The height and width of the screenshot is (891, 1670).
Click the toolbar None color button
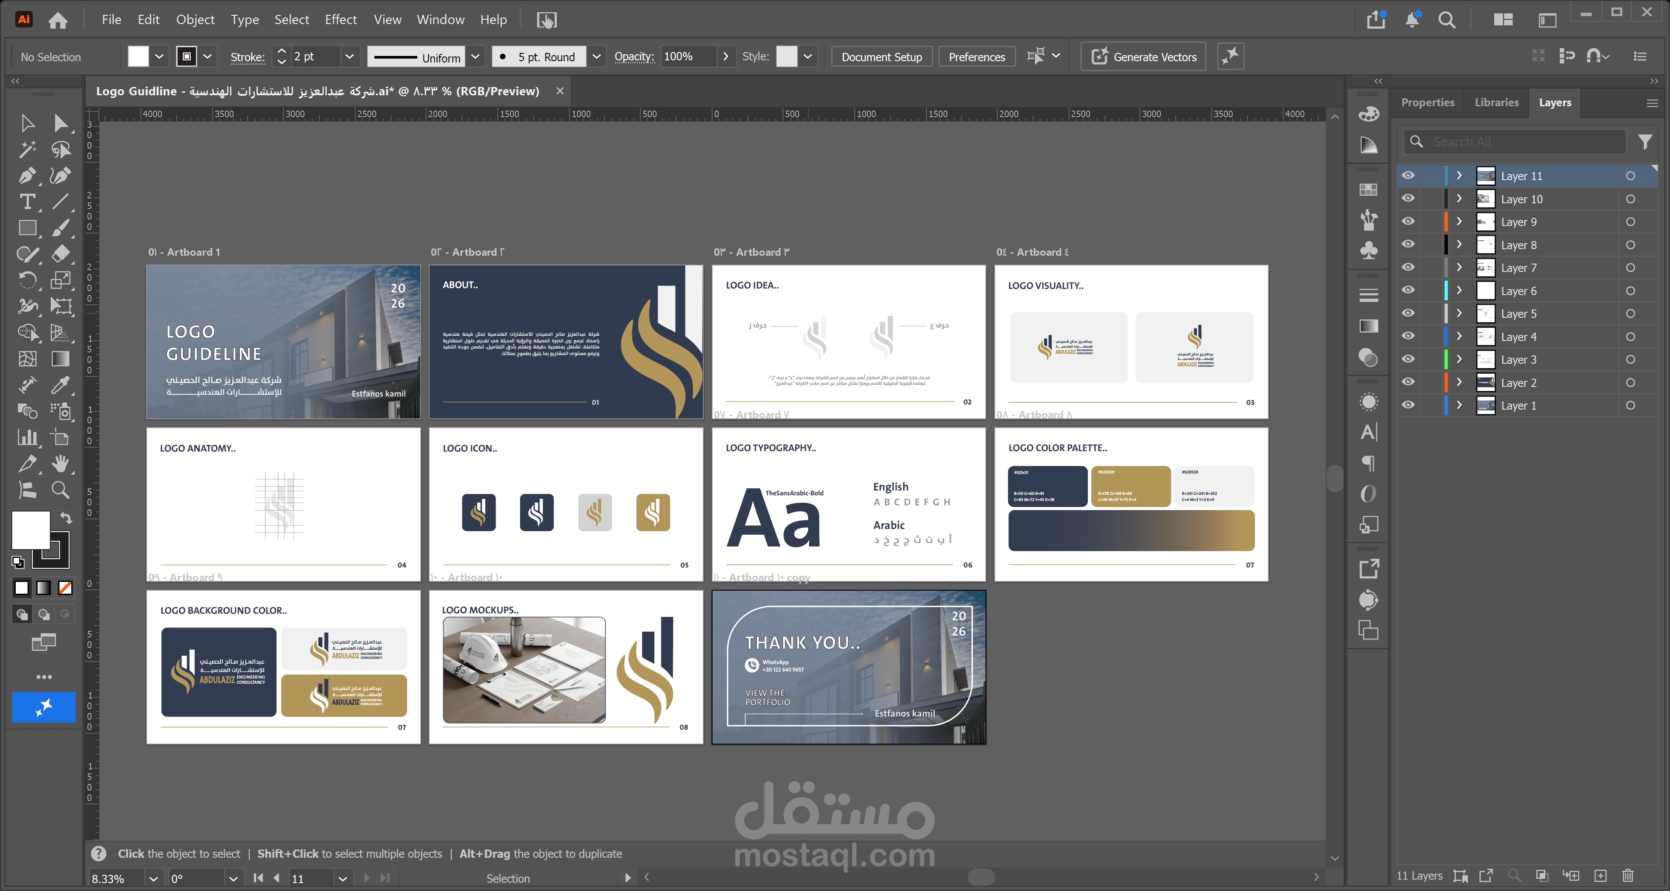point(66,588)
